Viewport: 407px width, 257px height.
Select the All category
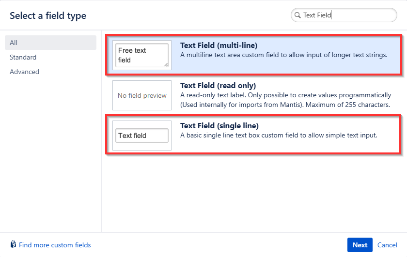[x=14, y=43]
